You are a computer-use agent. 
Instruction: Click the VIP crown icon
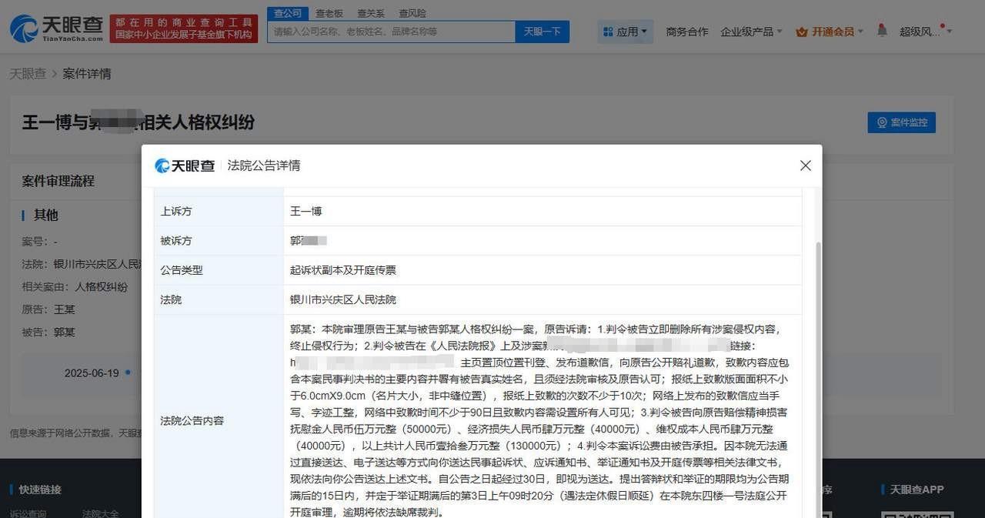point(801,32)
